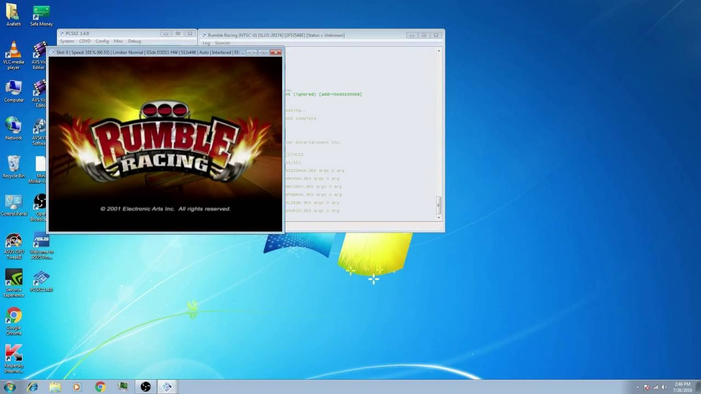Open the CDVD menu in PCSX2
The height and width of the screenshot is (394, 701).
point(85,41)
